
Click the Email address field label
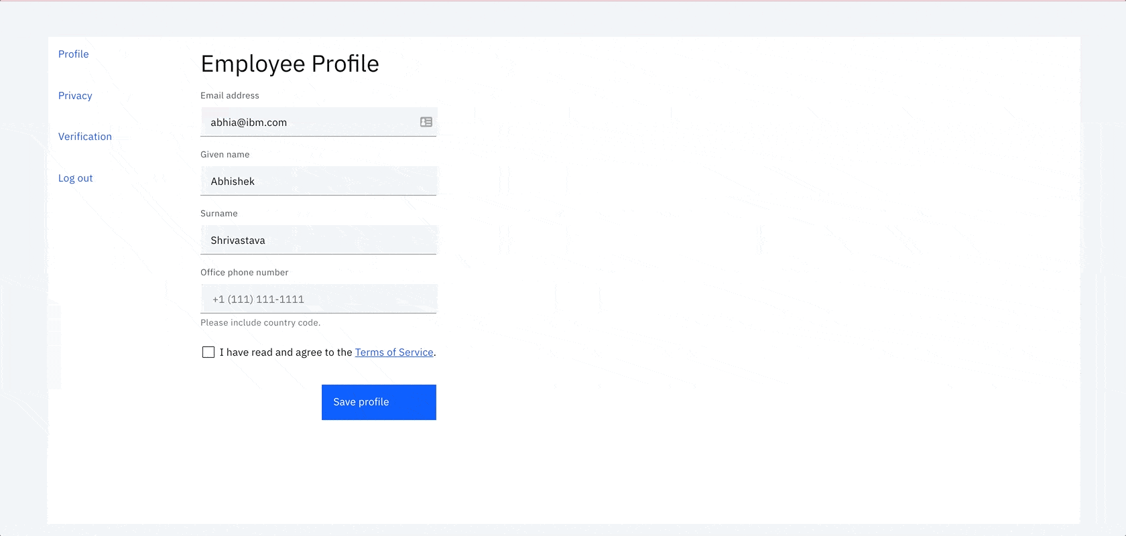(x=230, y=96)
